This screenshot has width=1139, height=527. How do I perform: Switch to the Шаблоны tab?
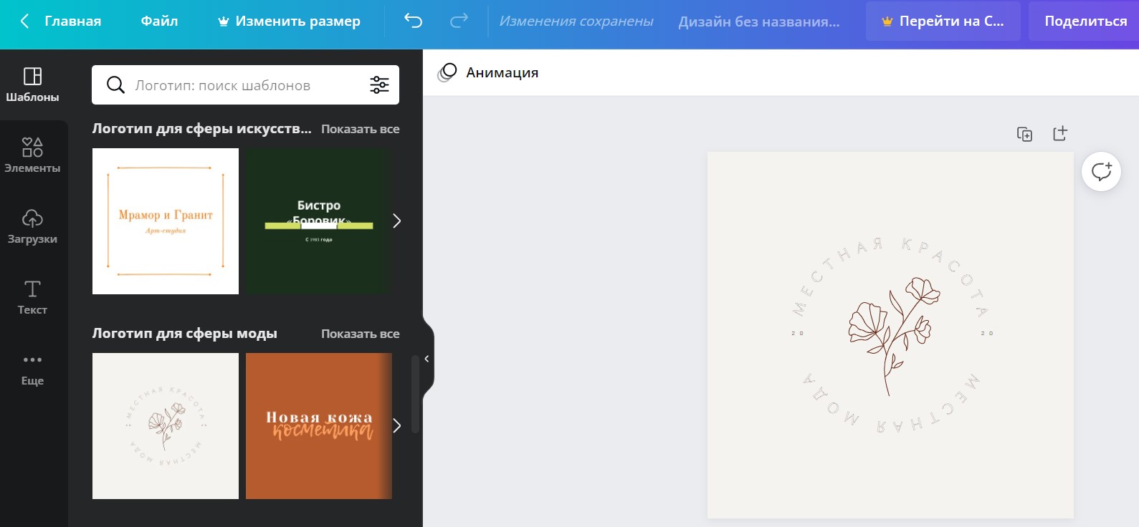(33, 84)
